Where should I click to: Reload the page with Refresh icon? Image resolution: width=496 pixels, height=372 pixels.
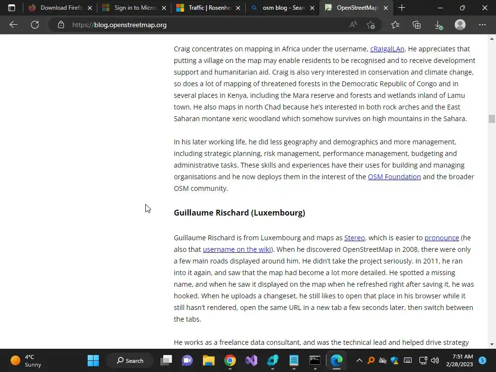point(35,25)
